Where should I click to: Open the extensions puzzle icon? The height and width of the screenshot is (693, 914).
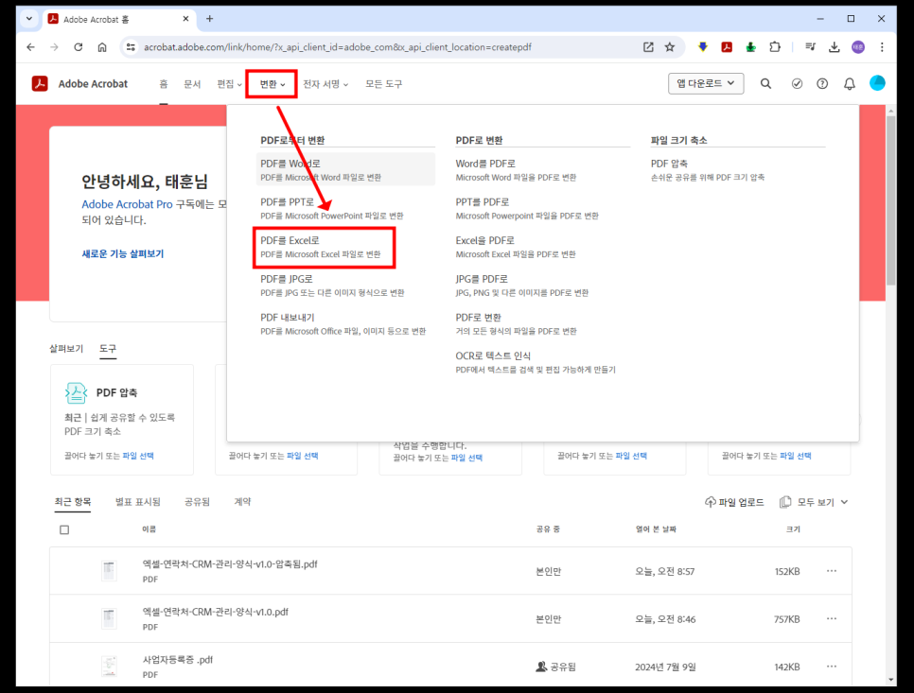(x=775, y=47)
